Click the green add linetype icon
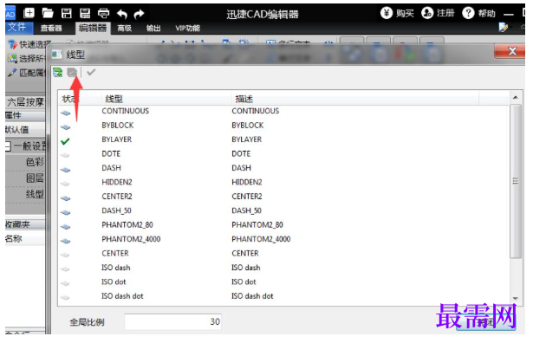533x343 pixels. click(58, 72)
